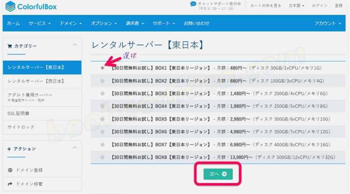Screen dimensions: 350x194
Task: Open the サービス dropdown menu
Action: point(40,23)
